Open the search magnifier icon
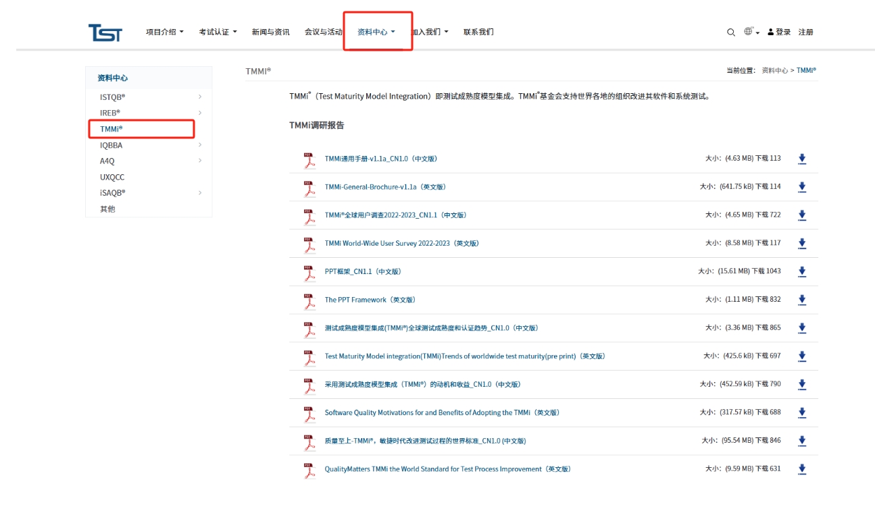 pos(731,32)
